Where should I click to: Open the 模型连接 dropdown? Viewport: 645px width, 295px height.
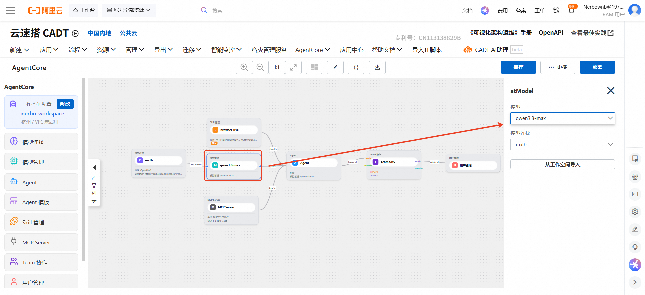point(563,145)
